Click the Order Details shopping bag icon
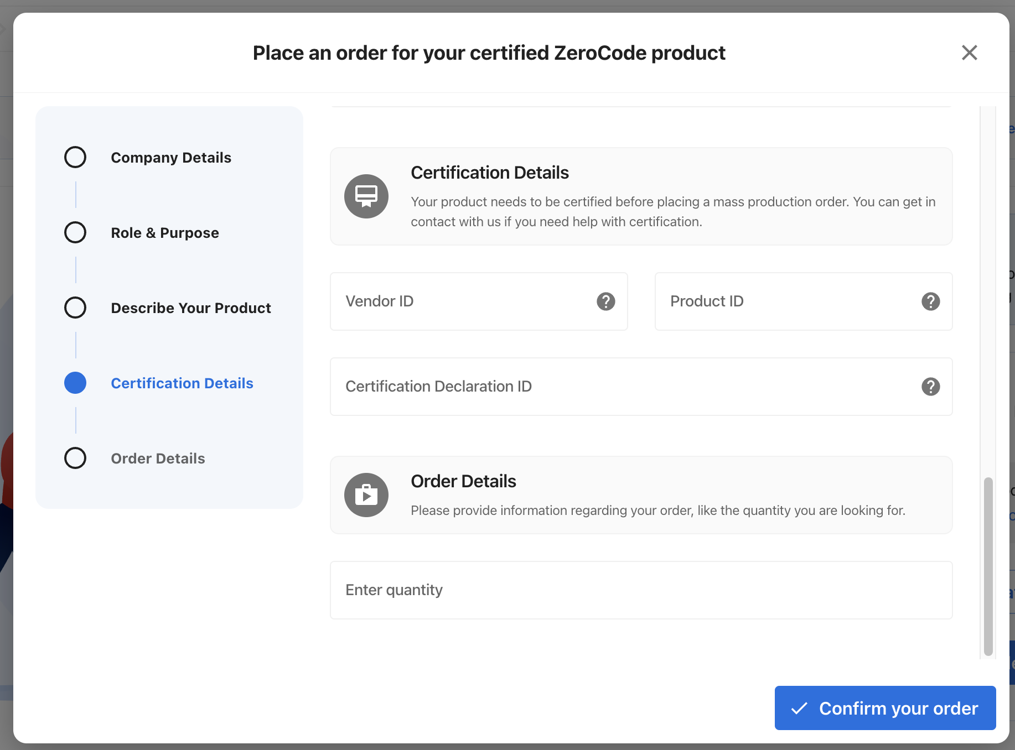 click(x=366, y=495)
